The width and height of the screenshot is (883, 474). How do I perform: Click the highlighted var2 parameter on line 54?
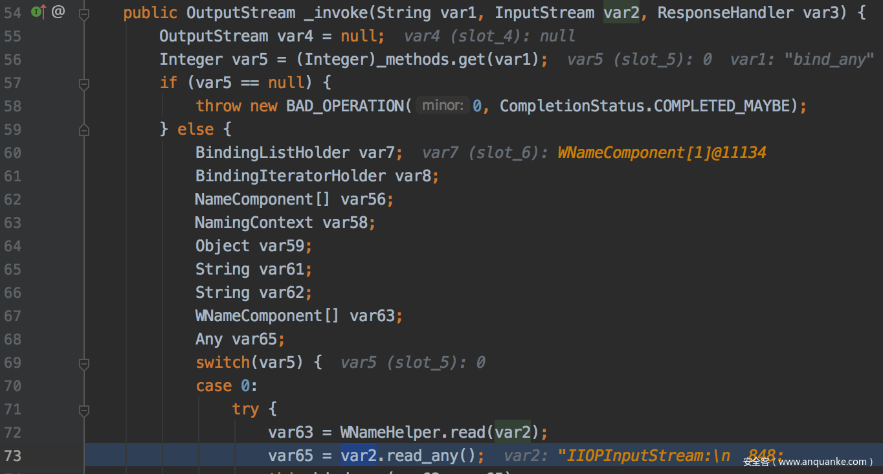(621, 12)
